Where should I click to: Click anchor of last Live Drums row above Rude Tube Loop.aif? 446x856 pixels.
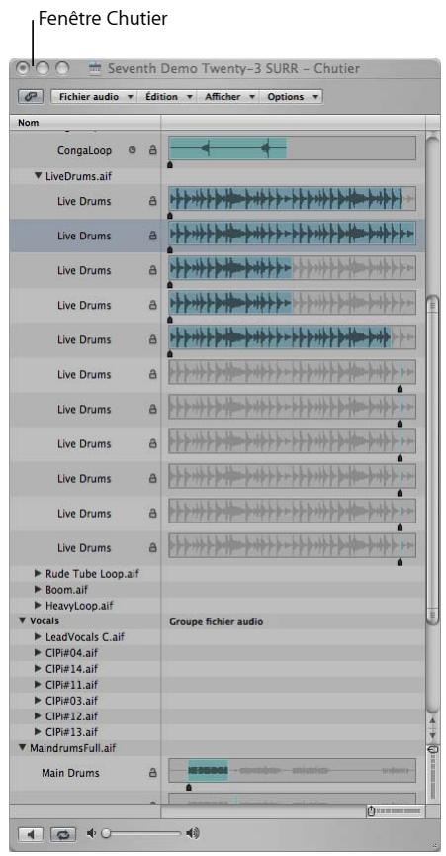pos(401,562)
